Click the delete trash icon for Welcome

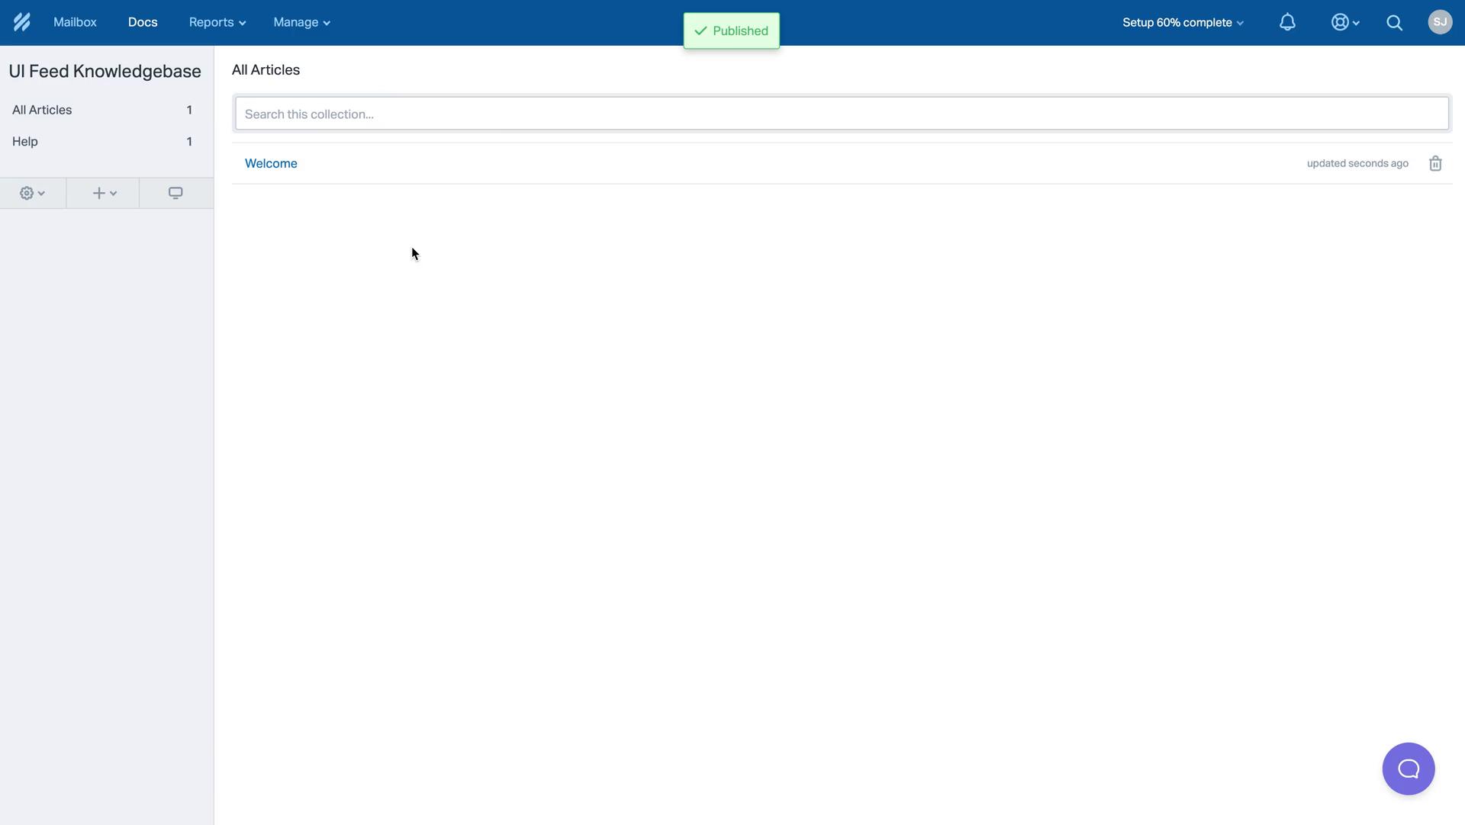(x=1434, y=163)
